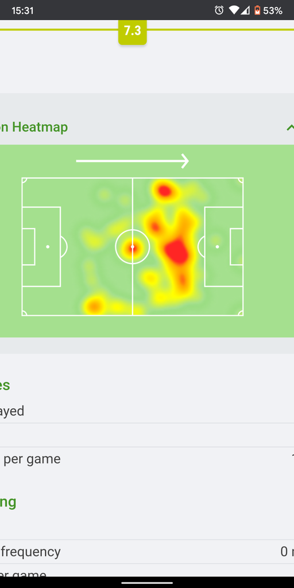Image resolution: width=294 pixels, height=588 pixels.
Task: Collapse the Heatmap section chevron
Action: [x=290, y=127]
